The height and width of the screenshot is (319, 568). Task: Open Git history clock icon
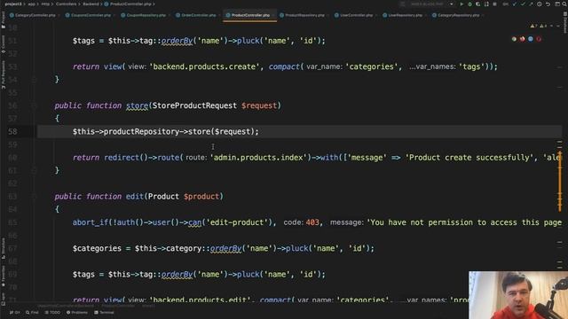[540, 4]
